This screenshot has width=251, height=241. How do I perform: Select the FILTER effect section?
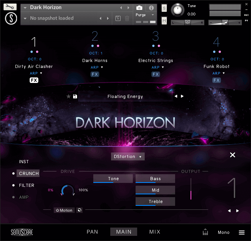pos(26,185)
